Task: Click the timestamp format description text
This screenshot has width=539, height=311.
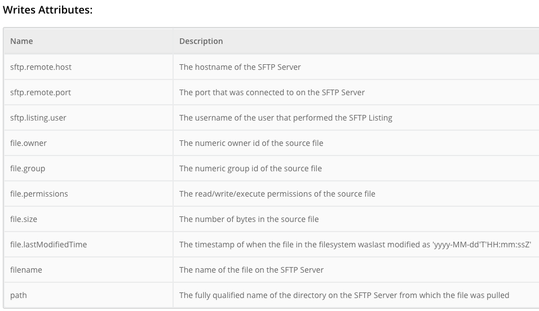Action: coord(355,245)
